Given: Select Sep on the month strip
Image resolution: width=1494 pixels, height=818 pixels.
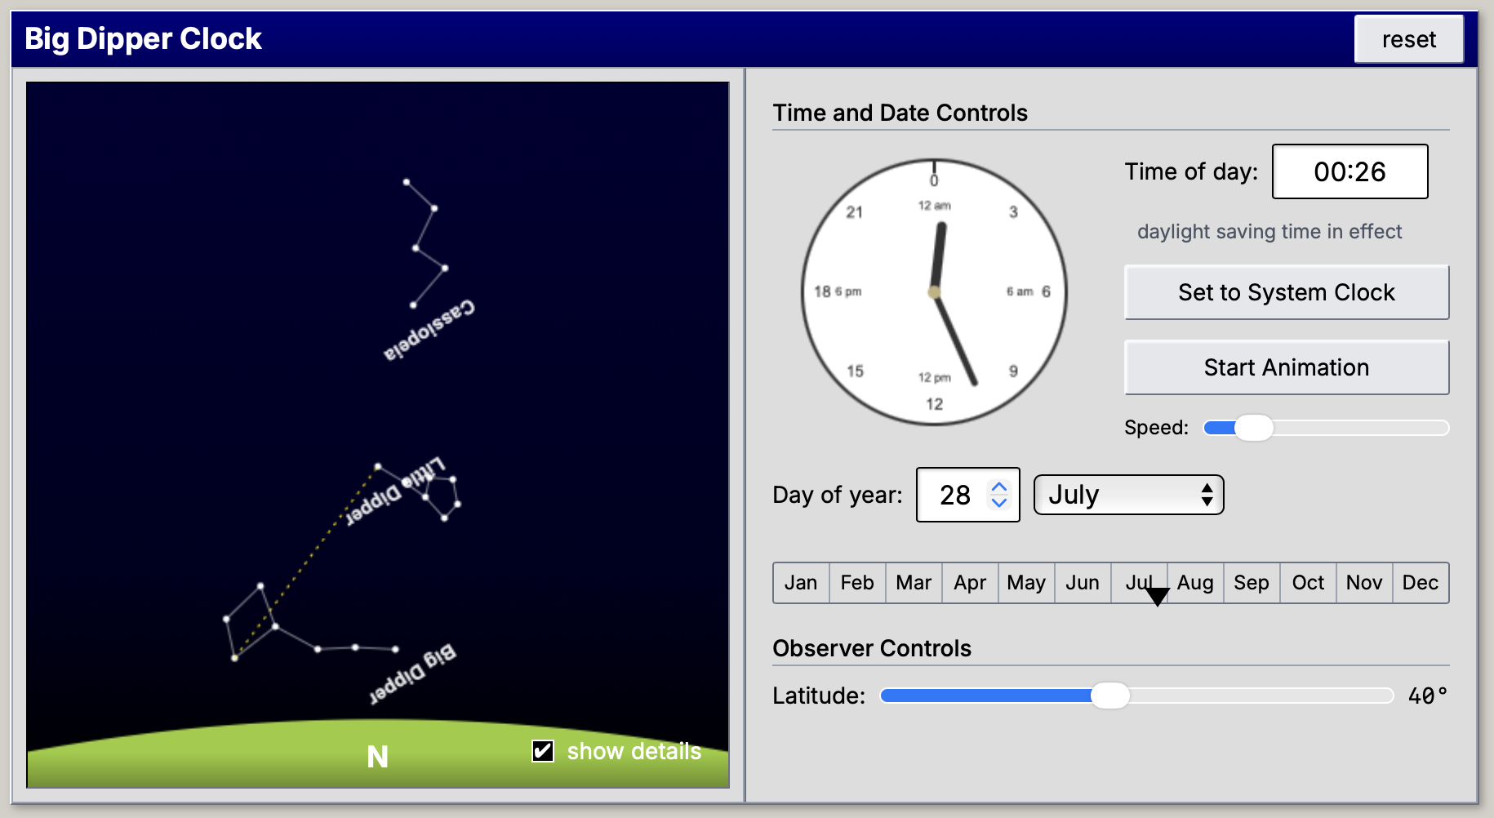Looking at the screenshot, I should (x=1252, y=583).
